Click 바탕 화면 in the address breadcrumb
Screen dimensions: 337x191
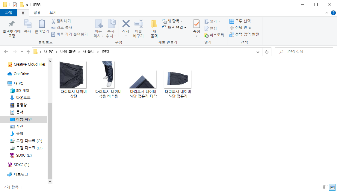[x=68, y=52]
